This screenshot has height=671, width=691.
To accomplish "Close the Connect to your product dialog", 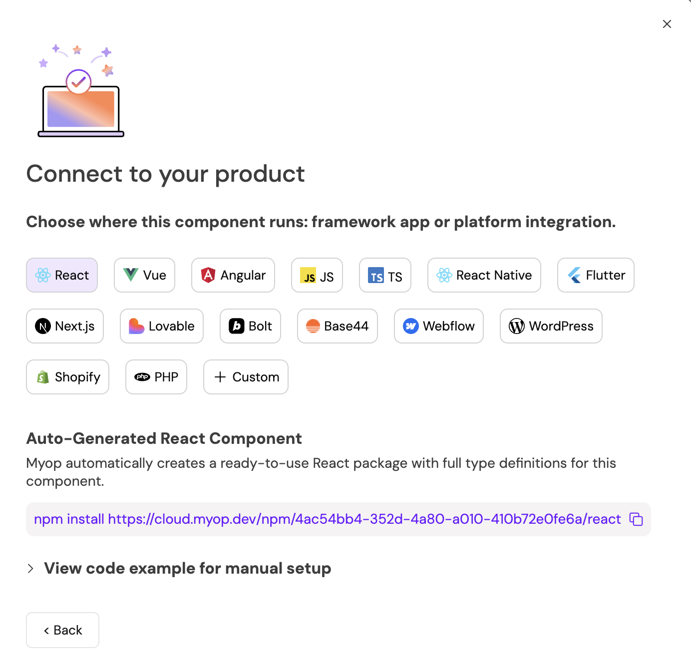I will pos(667,24).
